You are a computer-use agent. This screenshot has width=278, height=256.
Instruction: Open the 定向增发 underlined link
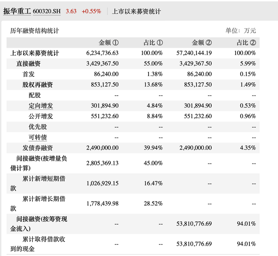tap(41, 106)
